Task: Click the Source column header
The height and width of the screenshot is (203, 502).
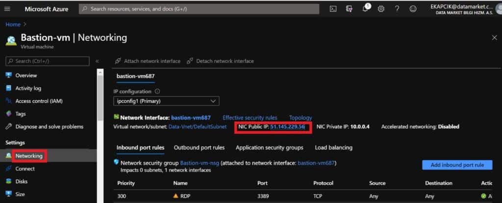Action: [x=377, y=183]
